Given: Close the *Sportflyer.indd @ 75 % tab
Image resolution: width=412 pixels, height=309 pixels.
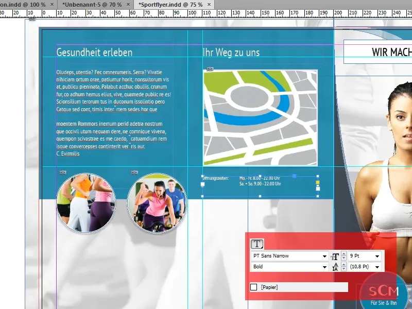Looking at the screenshot, I should point(209,5).
